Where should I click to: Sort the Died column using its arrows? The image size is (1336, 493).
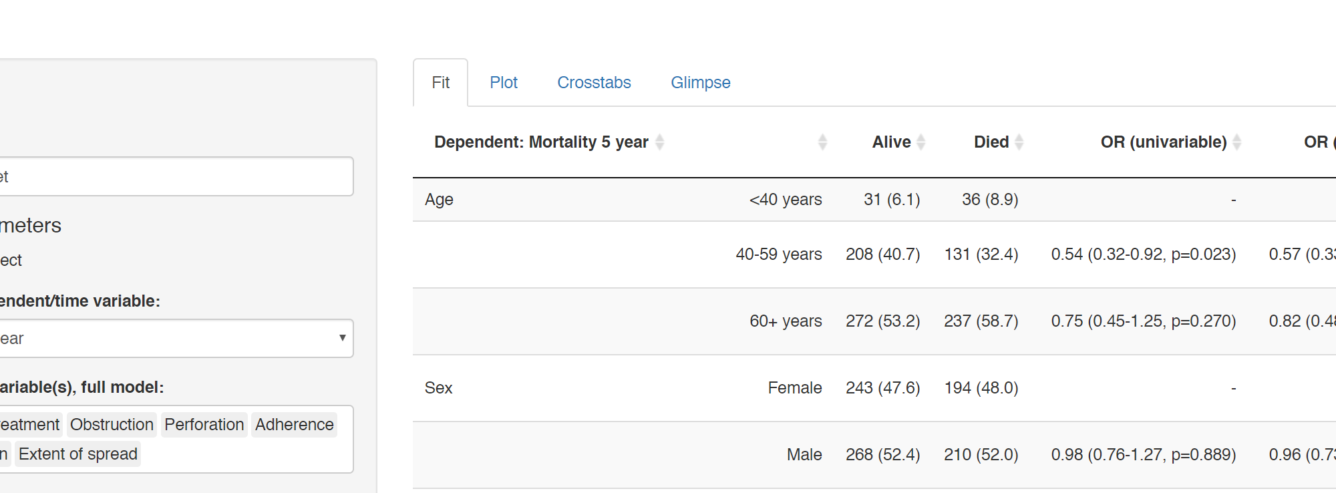coord(1019,142)
